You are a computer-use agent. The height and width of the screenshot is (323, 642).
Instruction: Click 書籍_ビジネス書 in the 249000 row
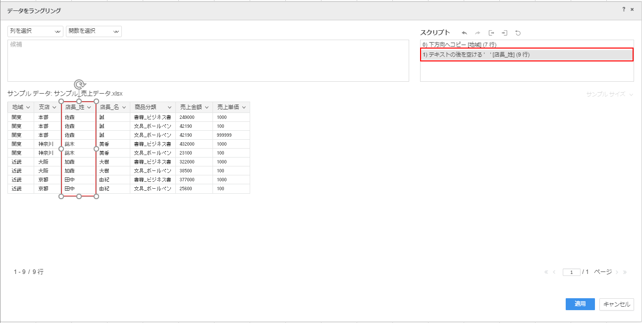tap(153, 117)
